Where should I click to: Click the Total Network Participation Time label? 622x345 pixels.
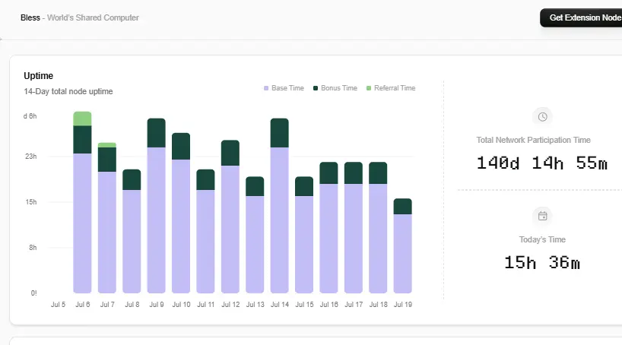coord(533,140)
